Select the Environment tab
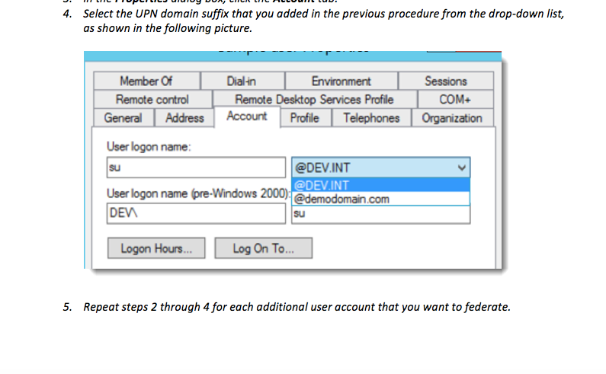Screen dimensions: 606x374 [341, 81]
